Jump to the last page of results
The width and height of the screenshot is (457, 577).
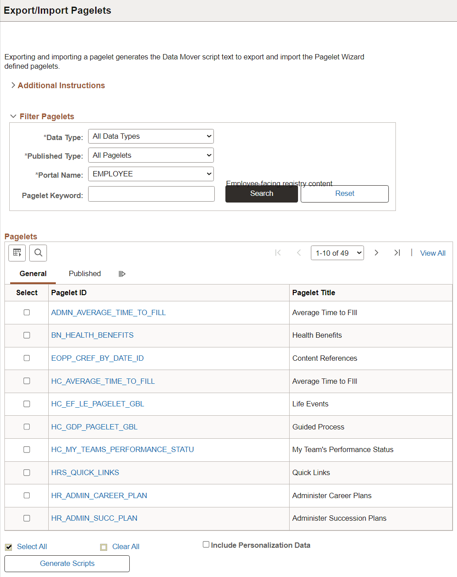(397, 253)
